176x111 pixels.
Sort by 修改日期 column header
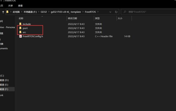[72, 18]
